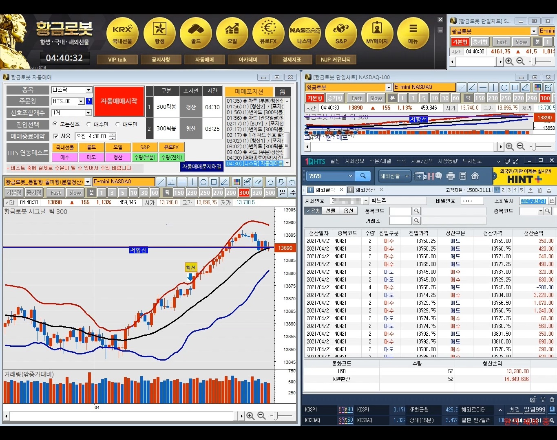Open the S&P globe icon
The height and width of the screenshot is (440, 557).
(x=341, y=33)
